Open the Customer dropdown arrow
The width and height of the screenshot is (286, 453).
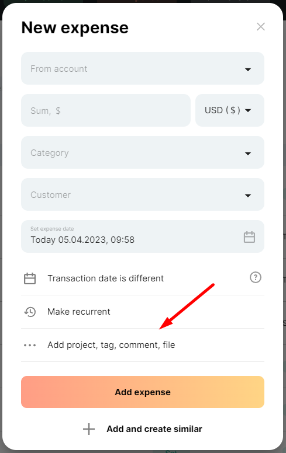[x=248, y=196]
